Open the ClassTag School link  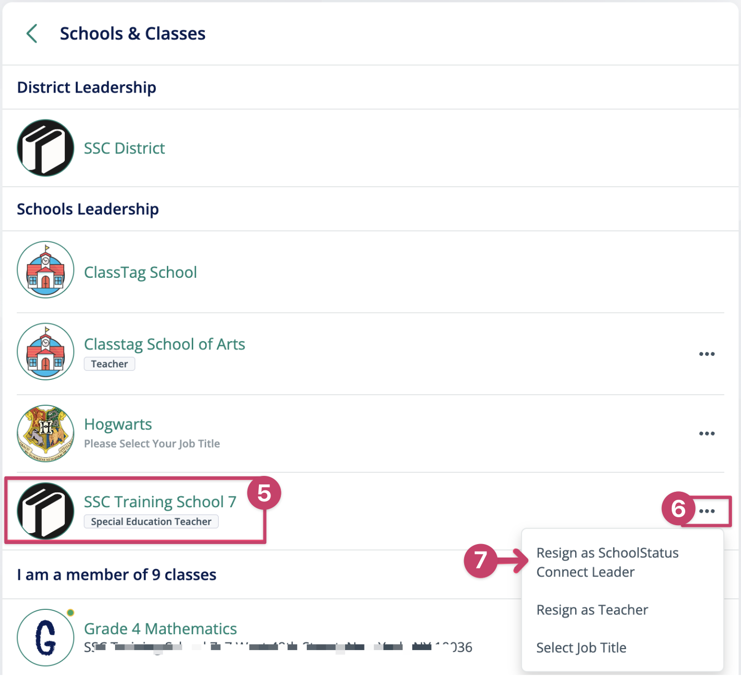point(140,272)
